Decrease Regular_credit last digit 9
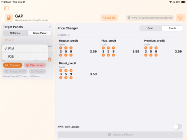Screen dimensions: 187x140 pyautogui.click(x=71, y=55)
